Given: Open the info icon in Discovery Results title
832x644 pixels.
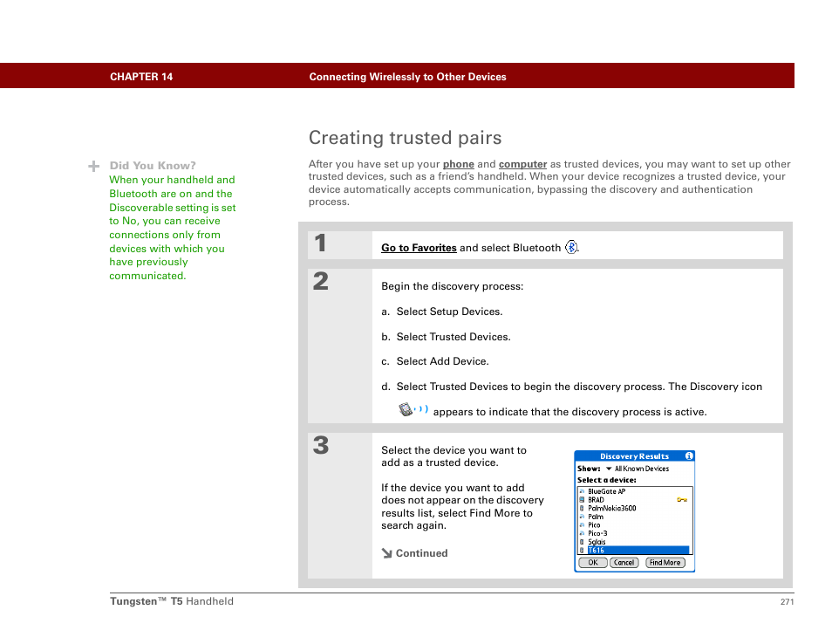Looking at the screenshot, I should [689, 456].
